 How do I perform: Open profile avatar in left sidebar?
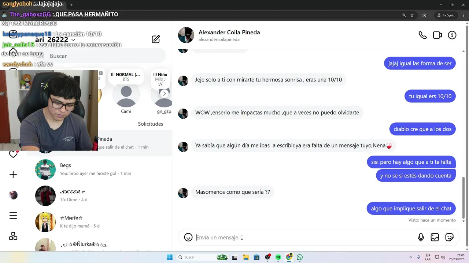(x=13, y=195)
